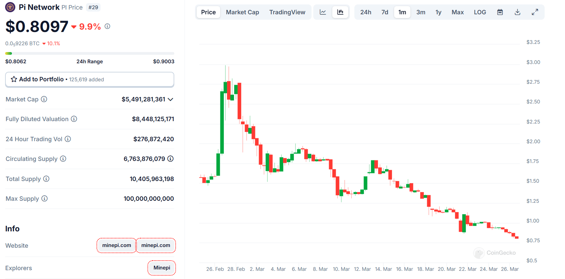This screenshot has height=279, width=565.
Task: Expand the Market Cap value chevron
Action: 171,99
